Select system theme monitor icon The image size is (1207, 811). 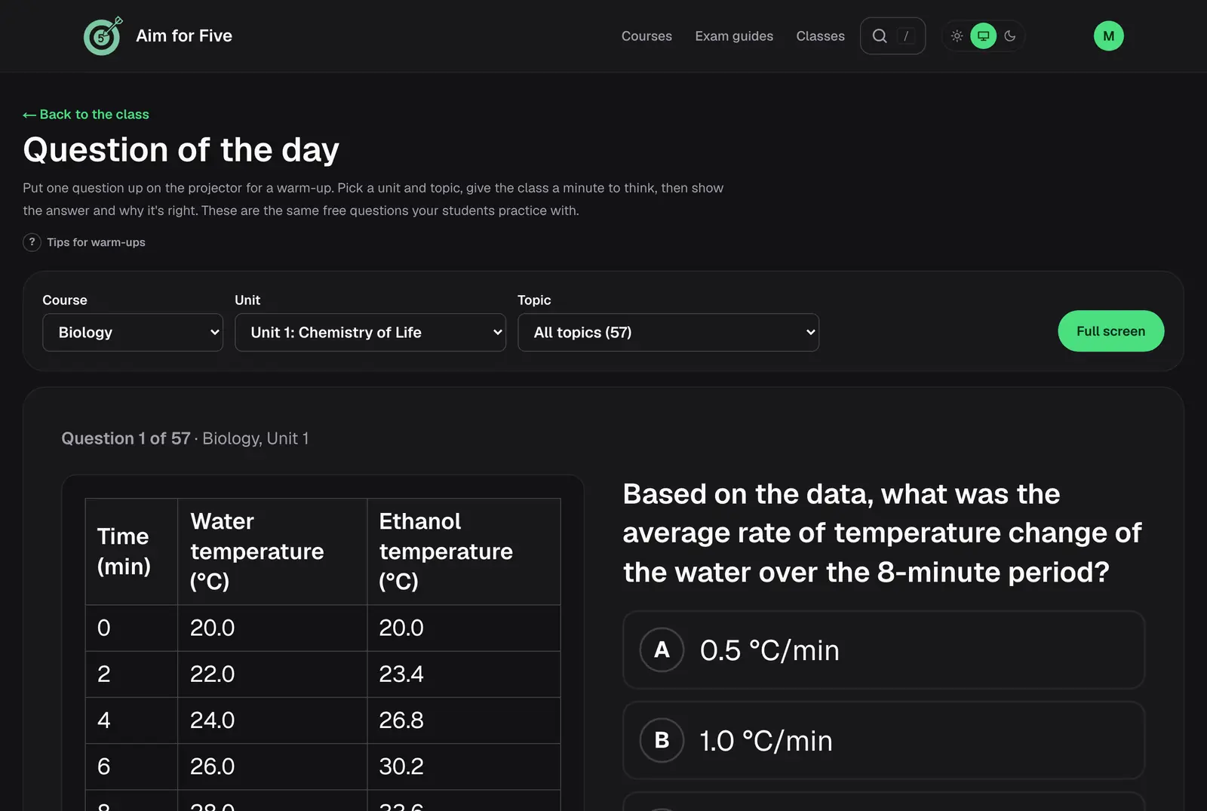click(x=983, y=35)
